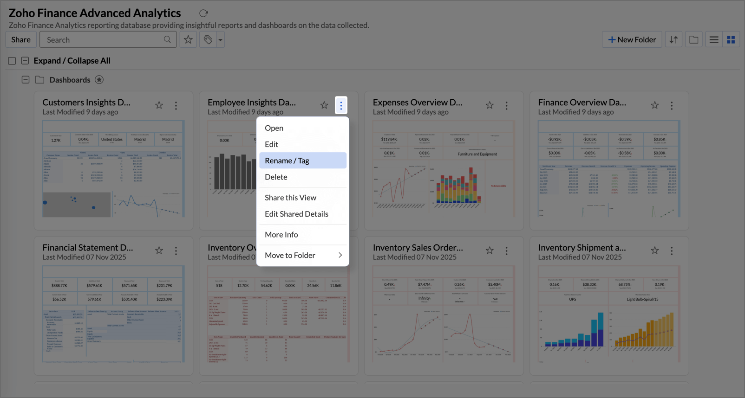This screenshot has height=398, width=745.
Task: Collapse the Dashboards folder
Action: click(26, 80)
